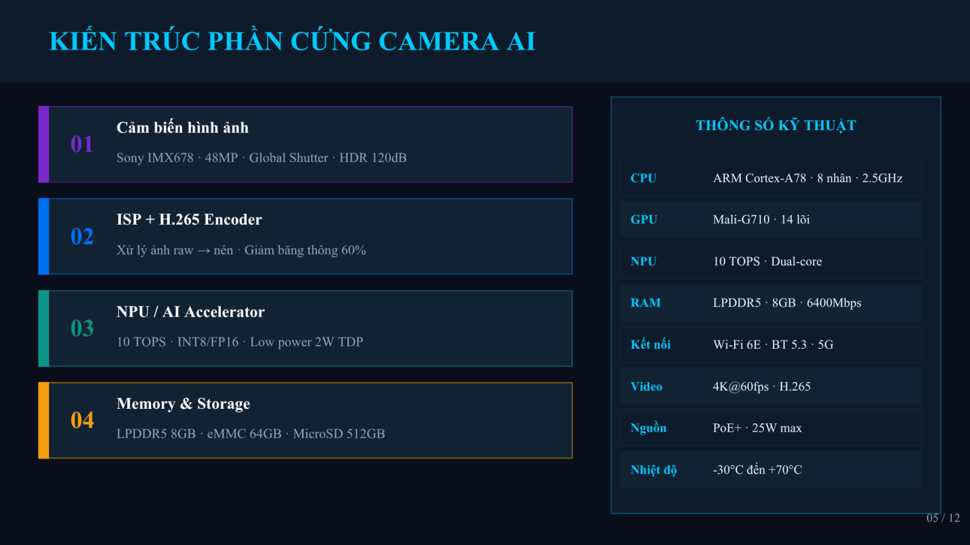Image resolution: width=970 pixels, height=545 pixels.
Task: Click the Video value 4K@60fps H.265
Action: click(x=761, y=386)
